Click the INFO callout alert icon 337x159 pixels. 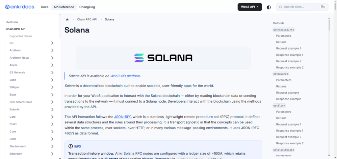(70, 146)
